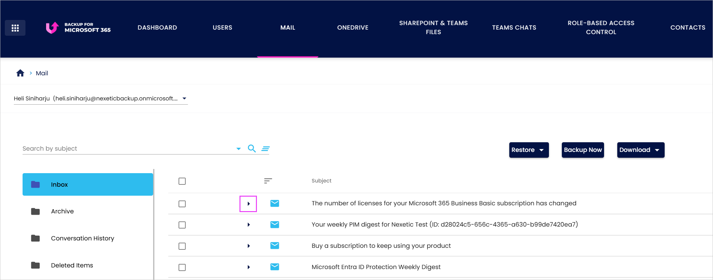
Task: Click the sort icon in table header
Action: [x=268, y=181]
